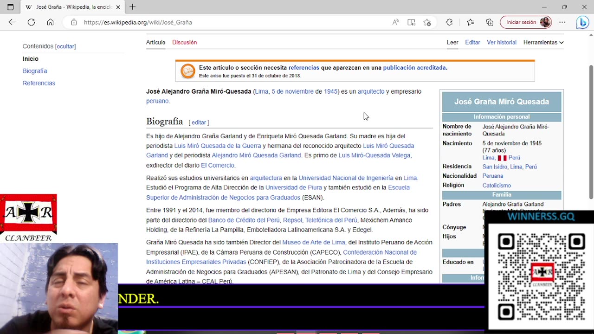This screenshot has height=334, width=594.
Task: Select the Leer tab
Action: [452, 42]
